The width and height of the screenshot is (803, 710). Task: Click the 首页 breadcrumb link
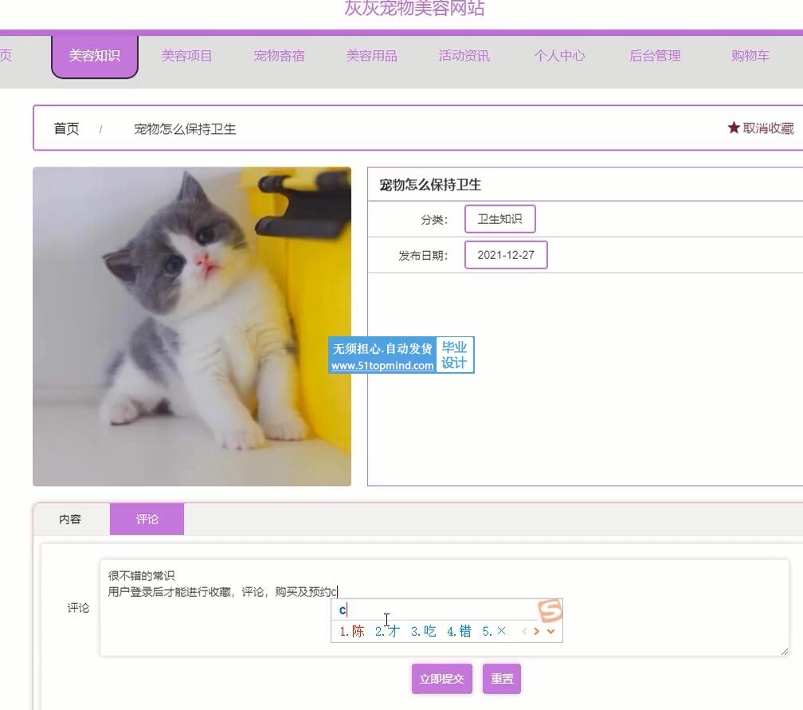coord(67,128)
